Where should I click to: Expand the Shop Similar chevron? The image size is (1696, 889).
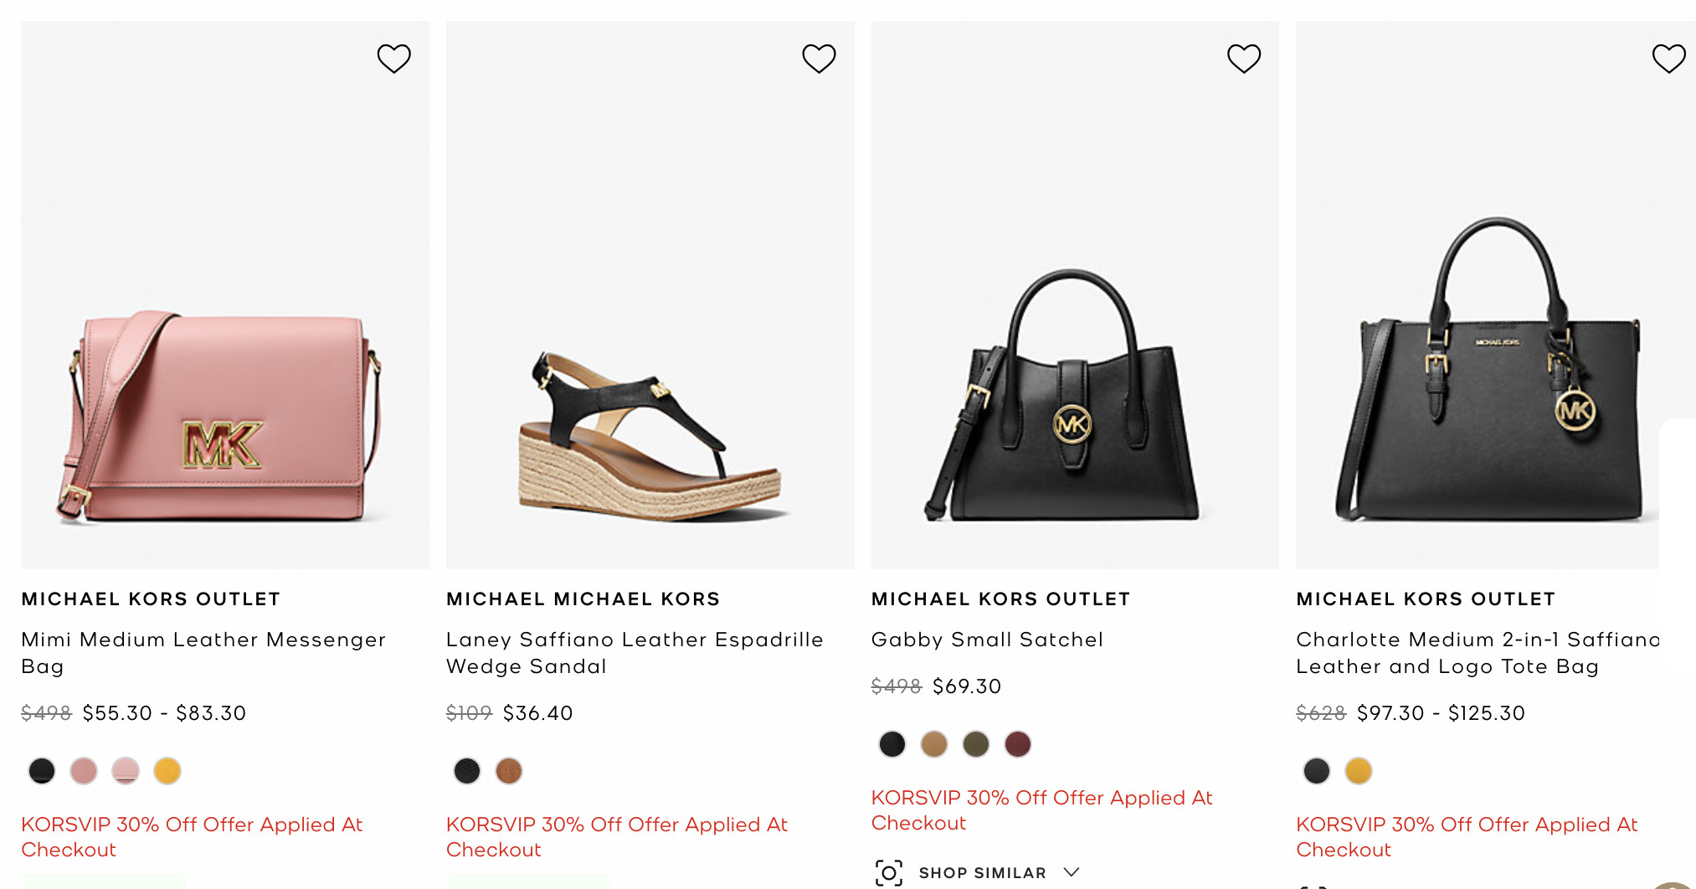(x=1071, y=872)
